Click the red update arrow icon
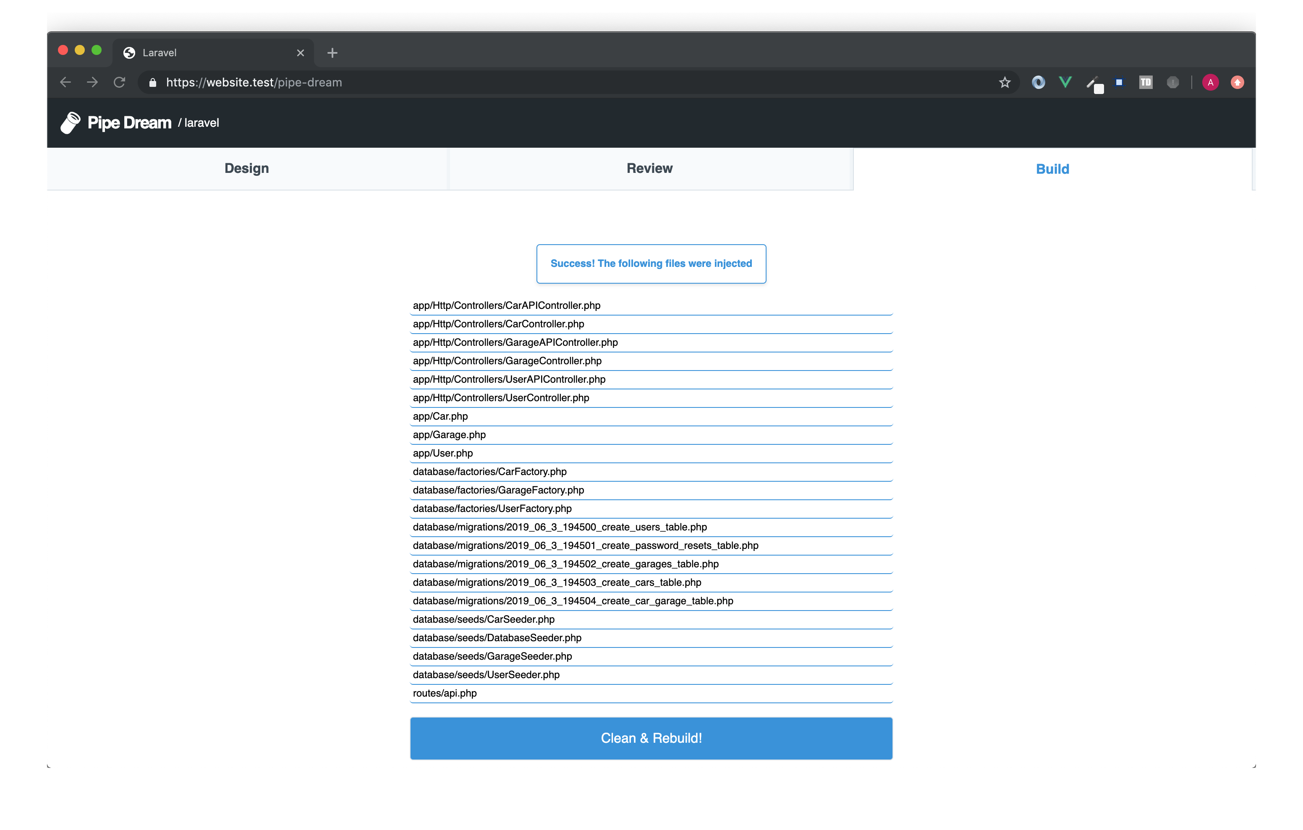1303x830 pixels. (1237, 82)
